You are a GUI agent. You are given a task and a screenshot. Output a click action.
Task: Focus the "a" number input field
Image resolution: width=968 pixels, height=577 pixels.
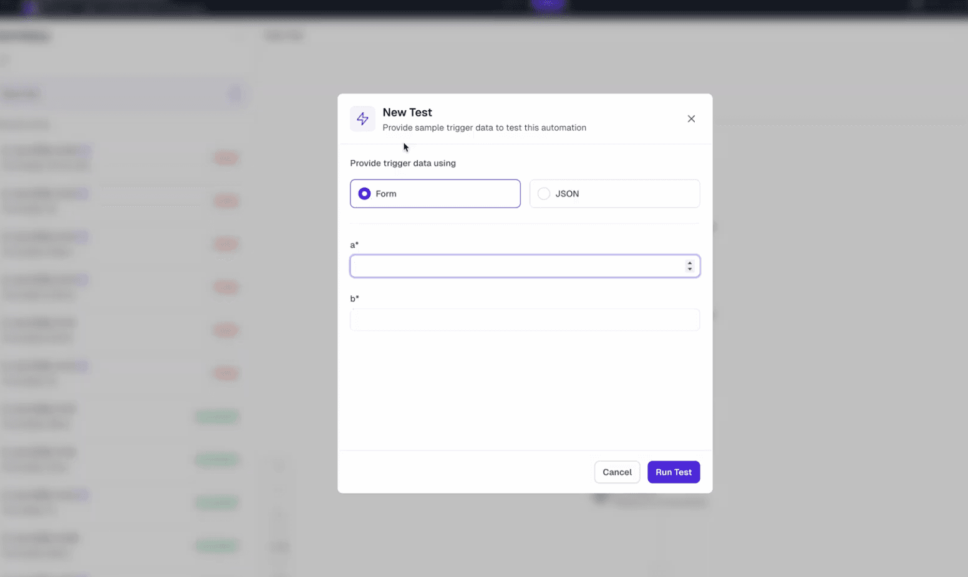(516, 266)
